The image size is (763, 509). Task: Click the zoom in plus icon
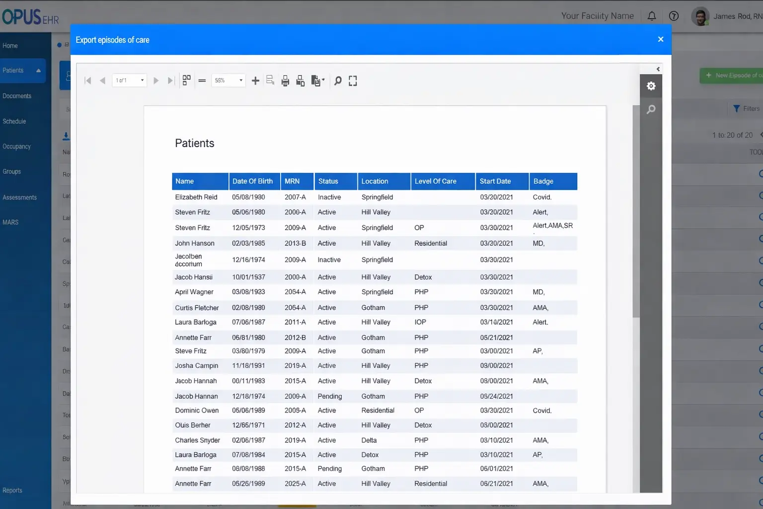(x=255, y=80)
